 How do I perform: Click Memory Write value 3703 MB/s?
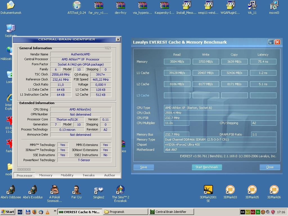click(206, 62)
